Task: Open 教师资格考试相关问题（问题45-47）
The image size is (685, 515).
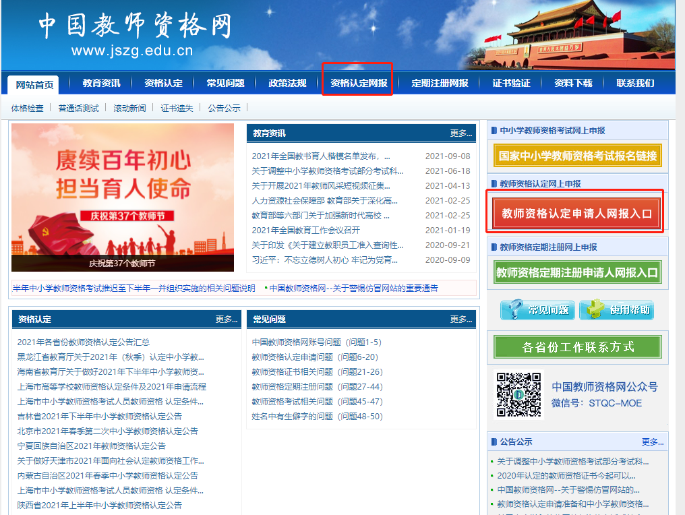Action: pyautogui.click(x=317, y=402)
